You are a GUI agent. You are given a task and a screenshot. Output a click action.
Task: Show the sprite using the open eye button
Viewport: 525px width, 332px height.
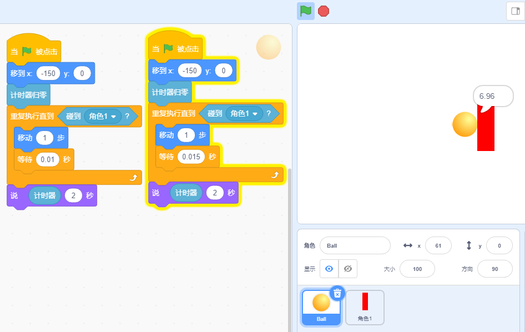point(329,269)
